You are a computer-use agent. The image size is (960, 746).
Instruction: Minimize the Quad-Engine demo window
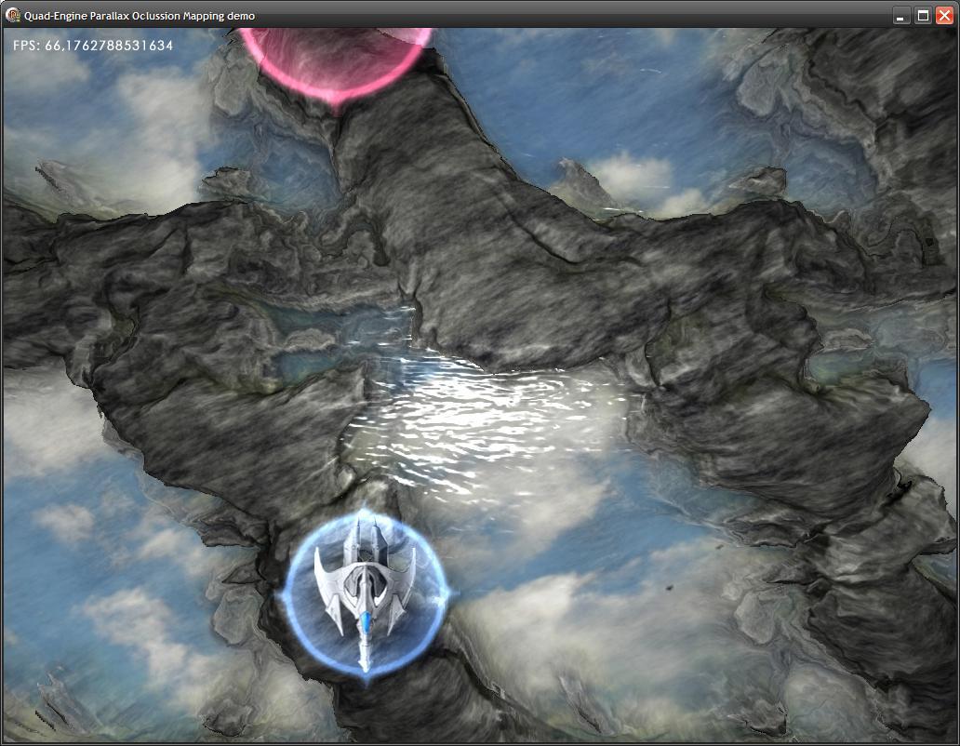[900, 16]
